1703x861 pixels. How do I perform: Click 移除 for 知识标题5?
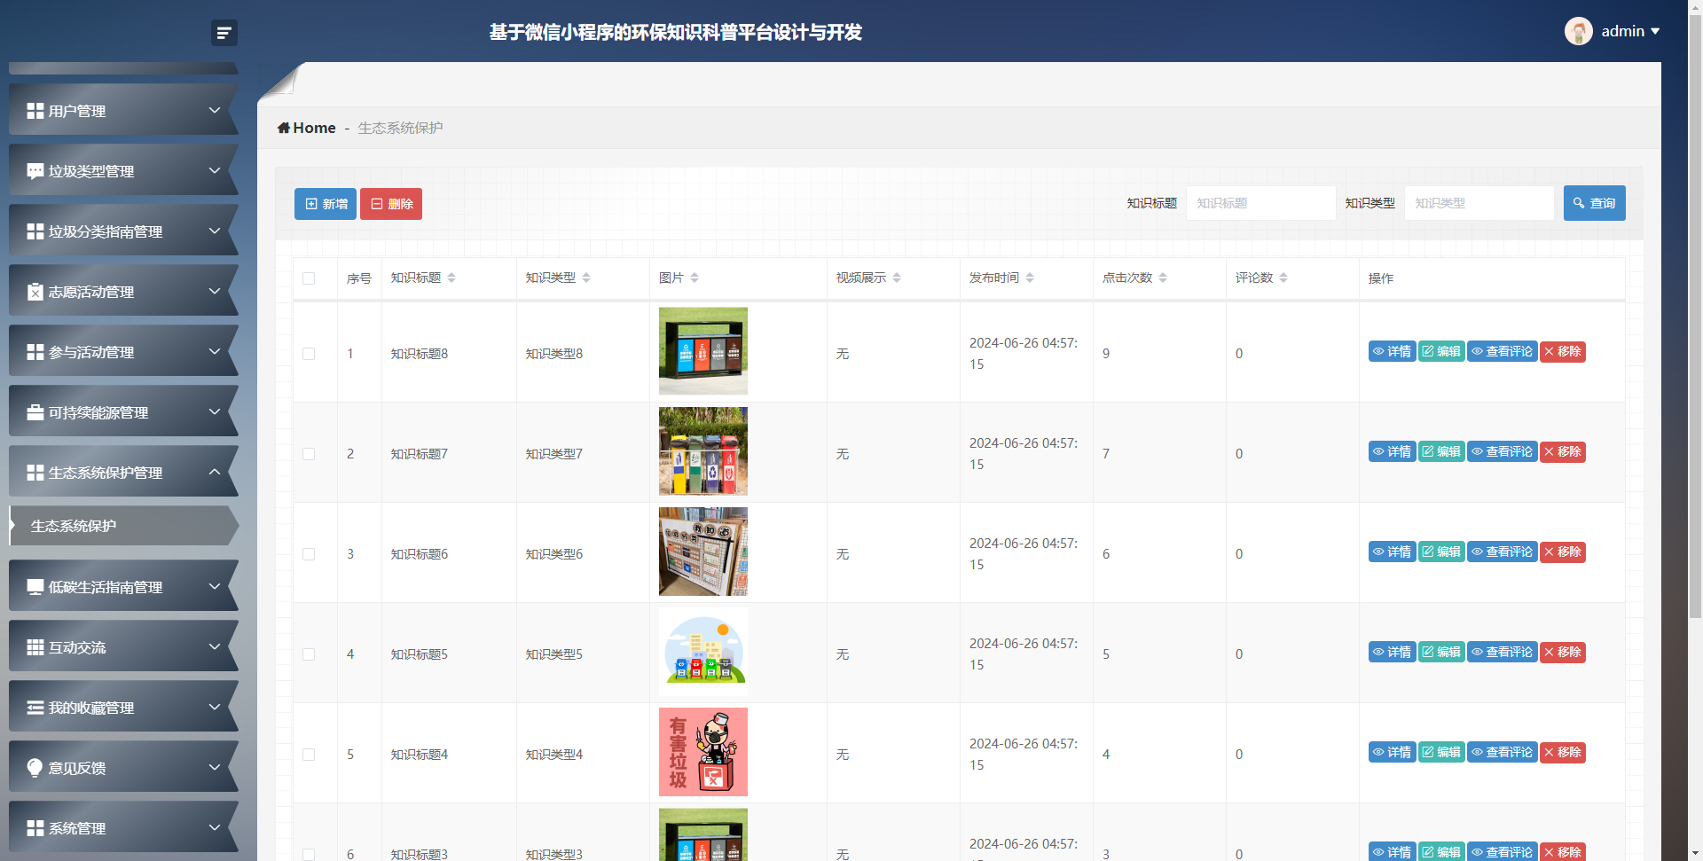point(1562,653)
